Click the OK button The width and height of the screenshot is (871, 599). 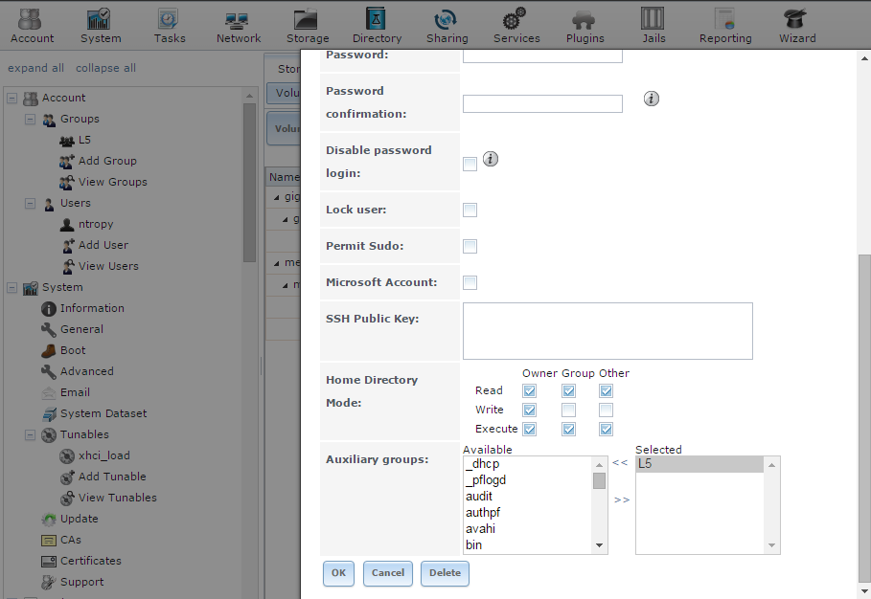pyautogui.click(x=338, y=573)
